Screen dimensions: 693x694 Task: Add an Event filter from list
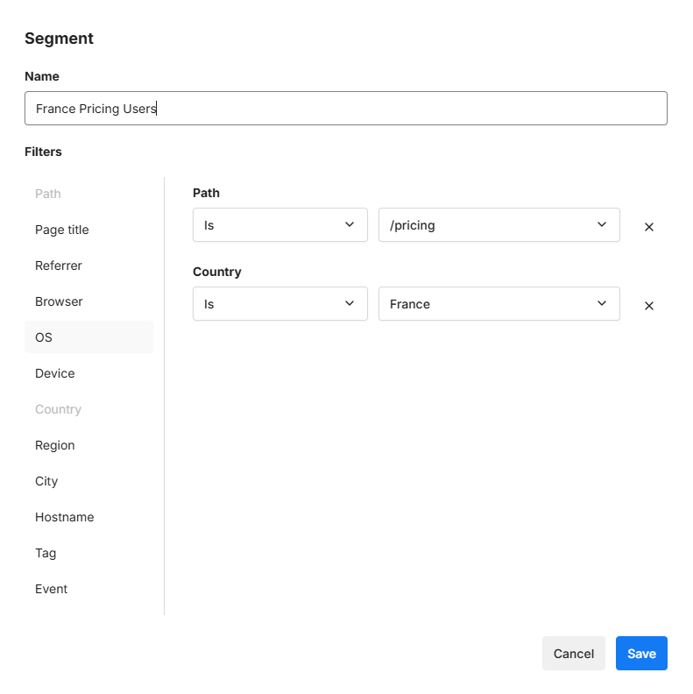(52, 589)
